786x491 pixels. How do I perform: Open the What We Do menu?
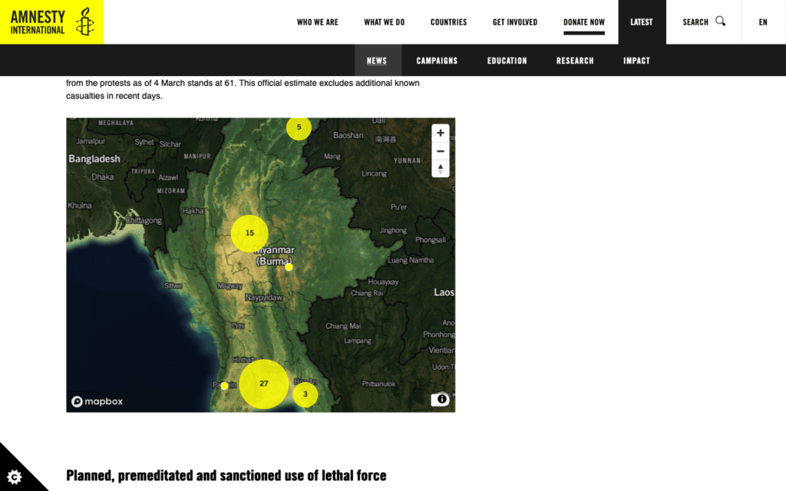click(384, 22)
